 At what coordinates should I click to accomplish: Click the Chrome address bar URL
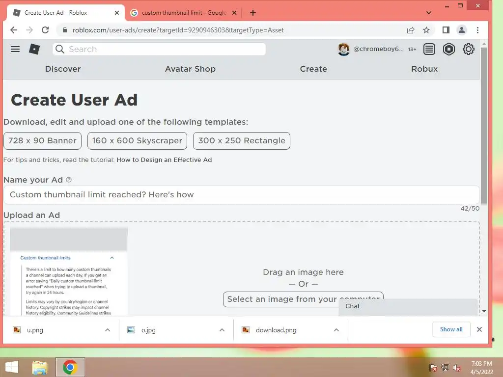click(178, 30)
